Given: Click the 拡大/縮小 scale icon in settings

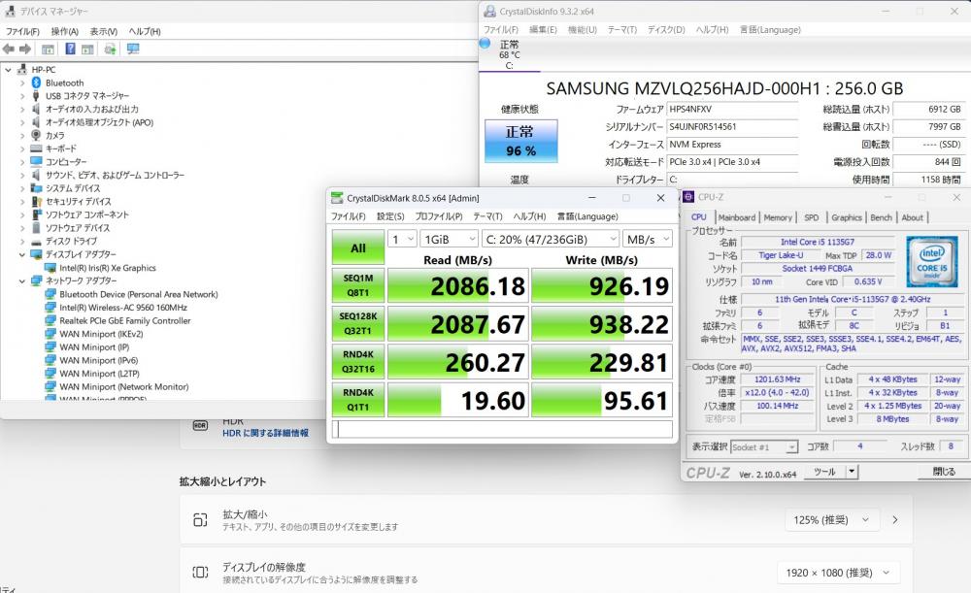Looking at the screenshot, I should [199, 520].
